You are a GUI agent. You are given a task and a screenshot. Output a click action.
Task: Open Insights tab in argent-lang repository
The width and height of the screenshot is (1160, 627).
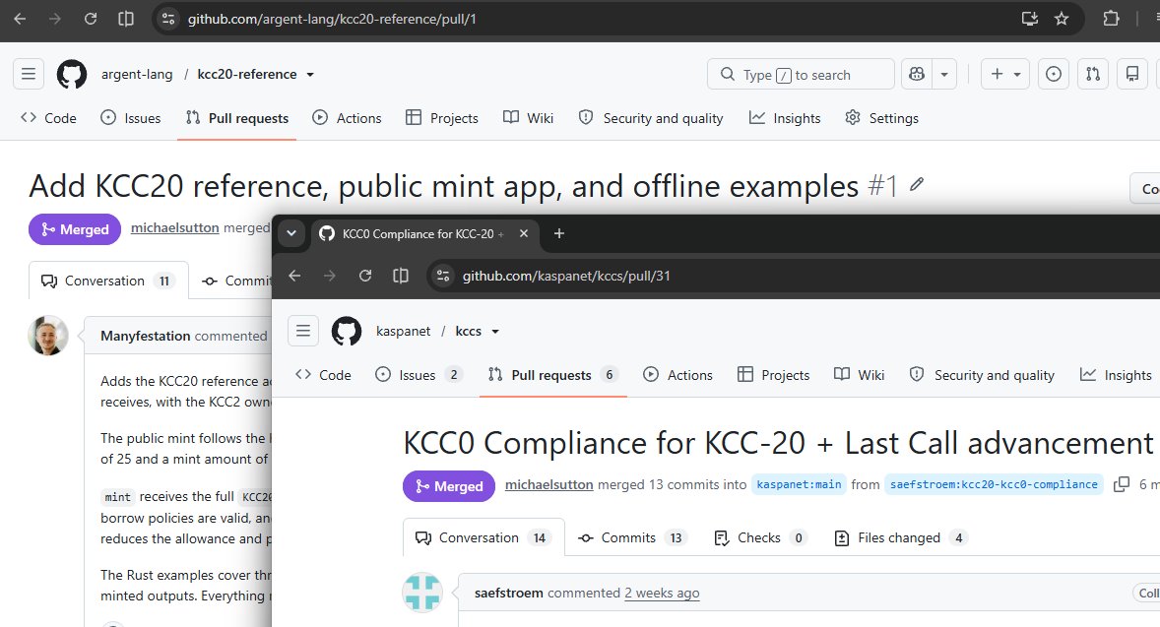tap(785, 118)
